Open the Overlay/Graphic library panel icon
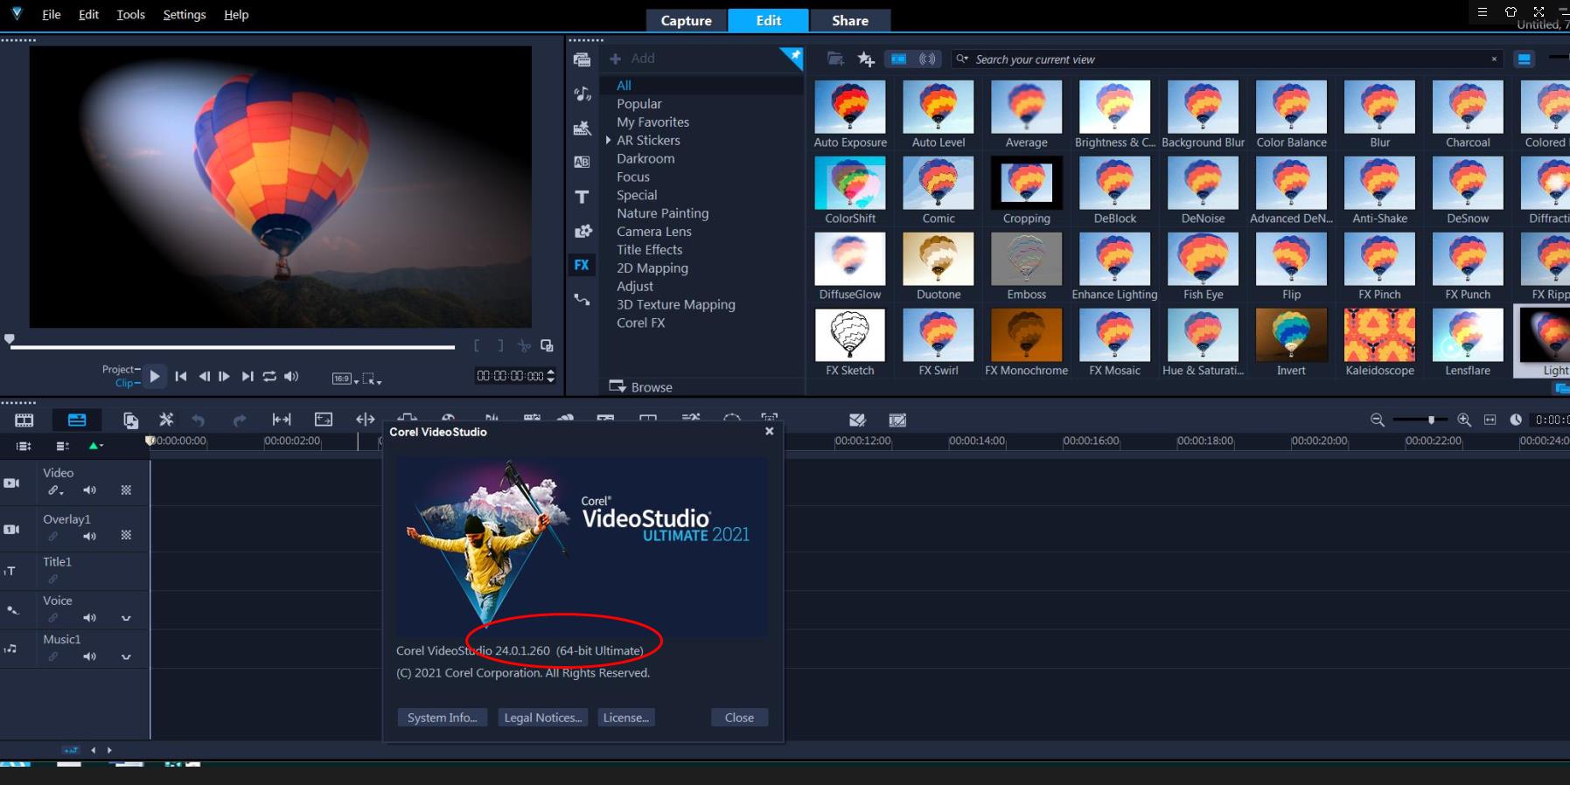Image resolution: width=1570 pixels, height=785 pixels. click(x=582, y=231)
